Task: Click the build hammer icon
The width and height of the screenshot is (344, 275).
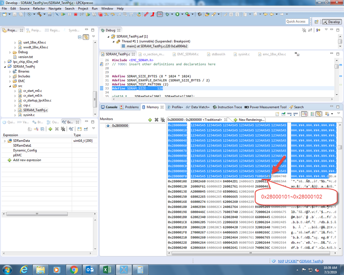Action: click(40, 14)
